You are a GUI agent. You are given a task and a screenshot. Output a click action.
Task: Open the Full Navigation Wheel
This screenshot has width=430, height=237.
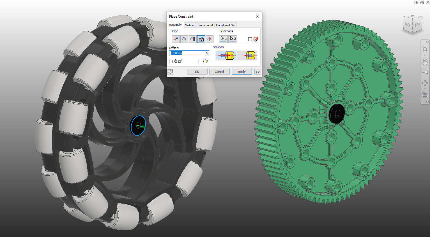tap(425, 49)
